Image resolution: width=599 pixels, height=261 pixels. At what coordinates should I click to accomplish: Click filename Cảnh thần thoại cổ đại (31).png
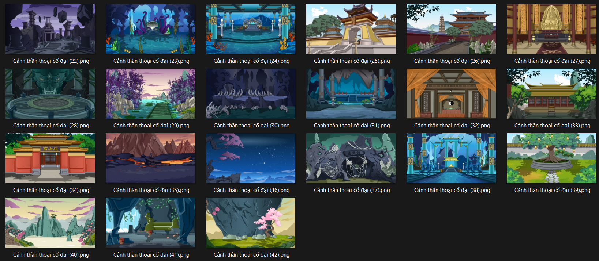[x=352, y=126]
